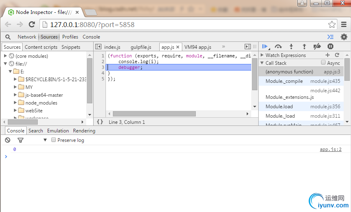Open the top Console panel tab
The width and height of the screenshot is (351, 212).
(91, 37)
